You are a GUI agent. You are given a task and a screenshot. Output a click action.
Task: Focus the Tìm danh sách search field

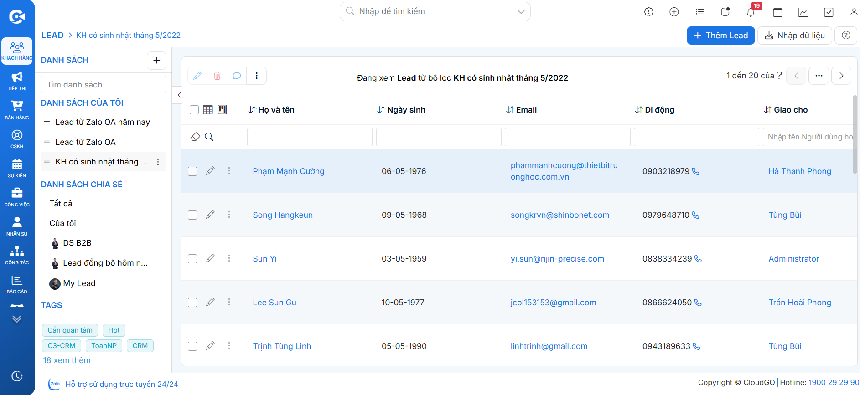104,85
